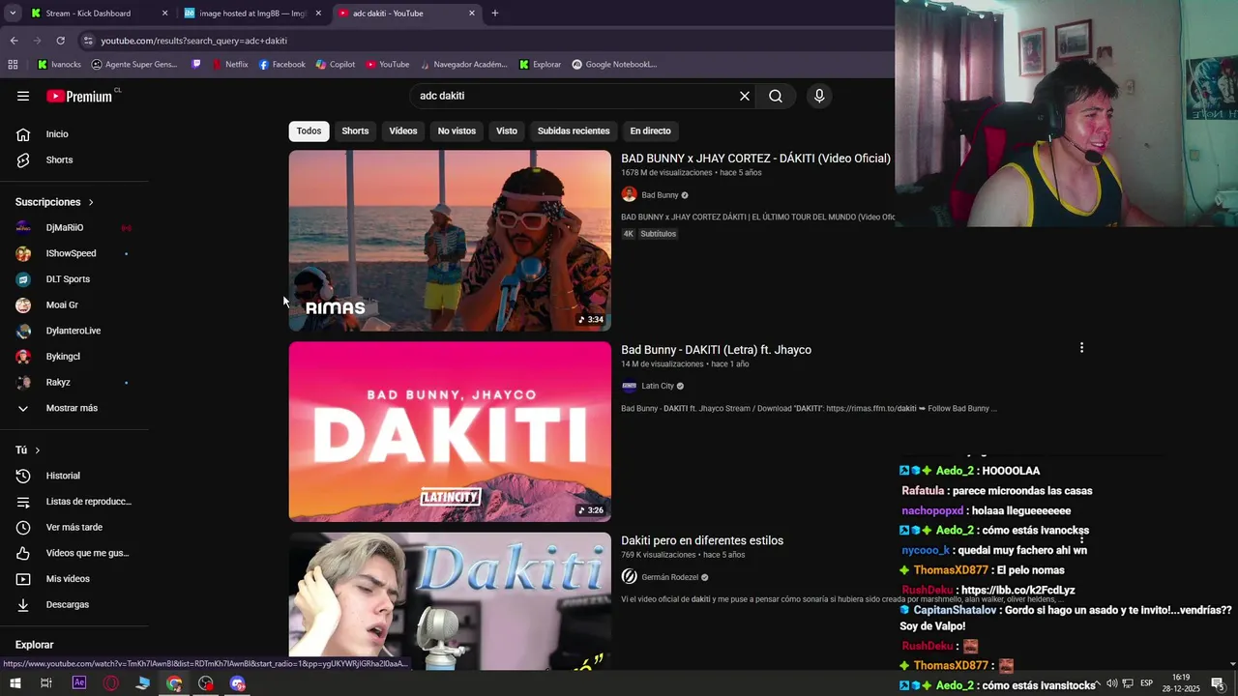Open After Effects from the taskbar
Image resolution: width=1238 pixels, height=696 pixels.
click(x=79, y=683)
